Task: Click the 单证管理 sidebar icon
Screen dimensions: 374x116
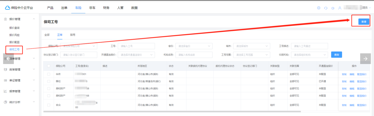Action: click(5, 80)
